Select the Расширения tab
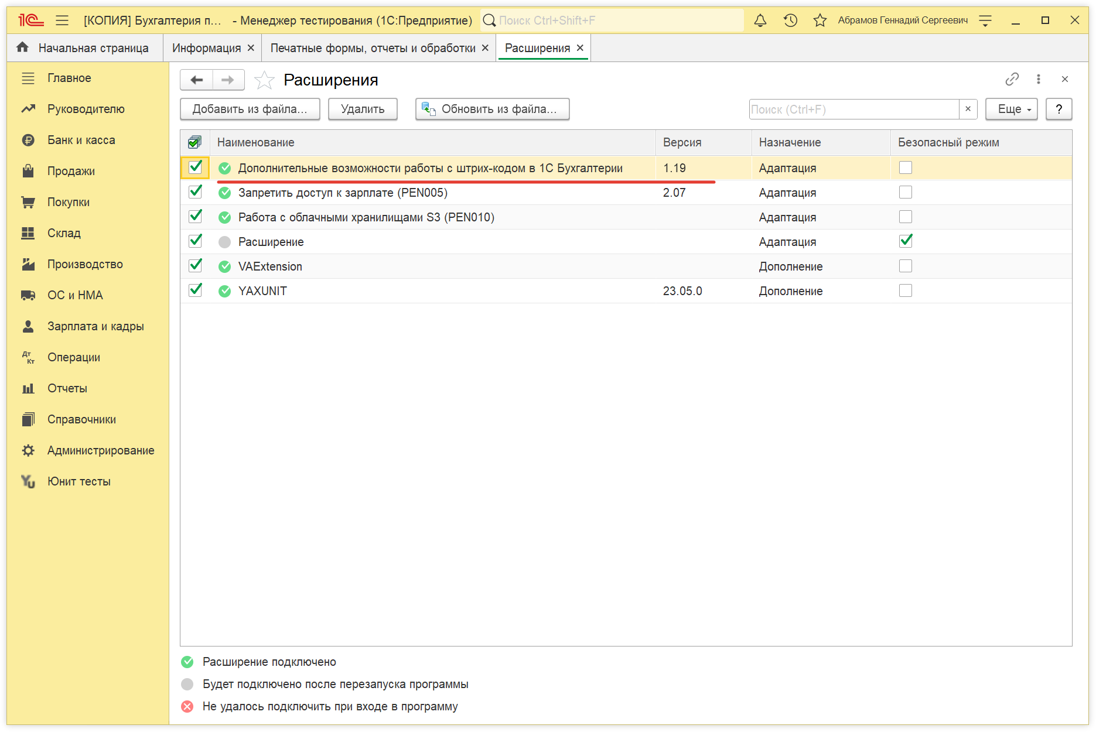Viewport: 1096px width, 732px height. [x=537, y=48]
